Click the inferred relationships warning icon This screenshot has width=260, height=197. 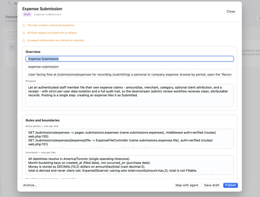coord(24,40)
